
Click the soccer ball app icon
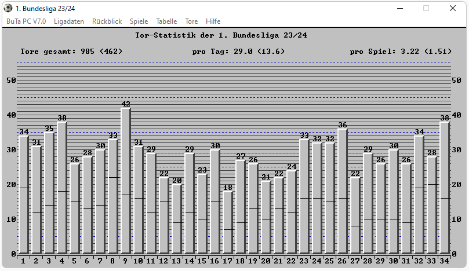pyautogui.click(x=8, y=8)
